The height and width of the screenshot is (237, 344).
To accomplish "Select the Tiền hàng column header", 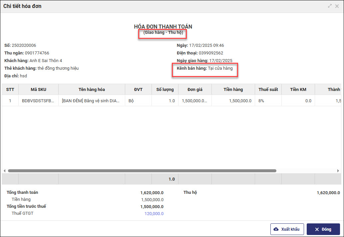I will [233, 89].
